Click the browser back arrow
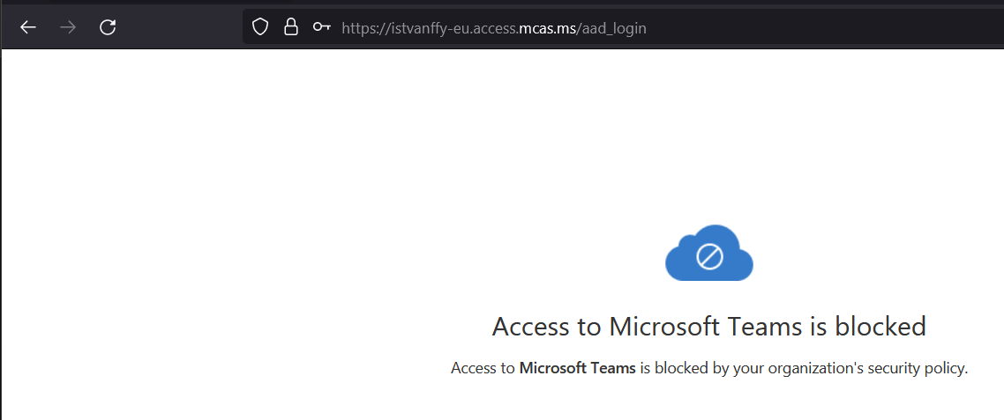This screenshot has height=420, width=1004. 28,27
